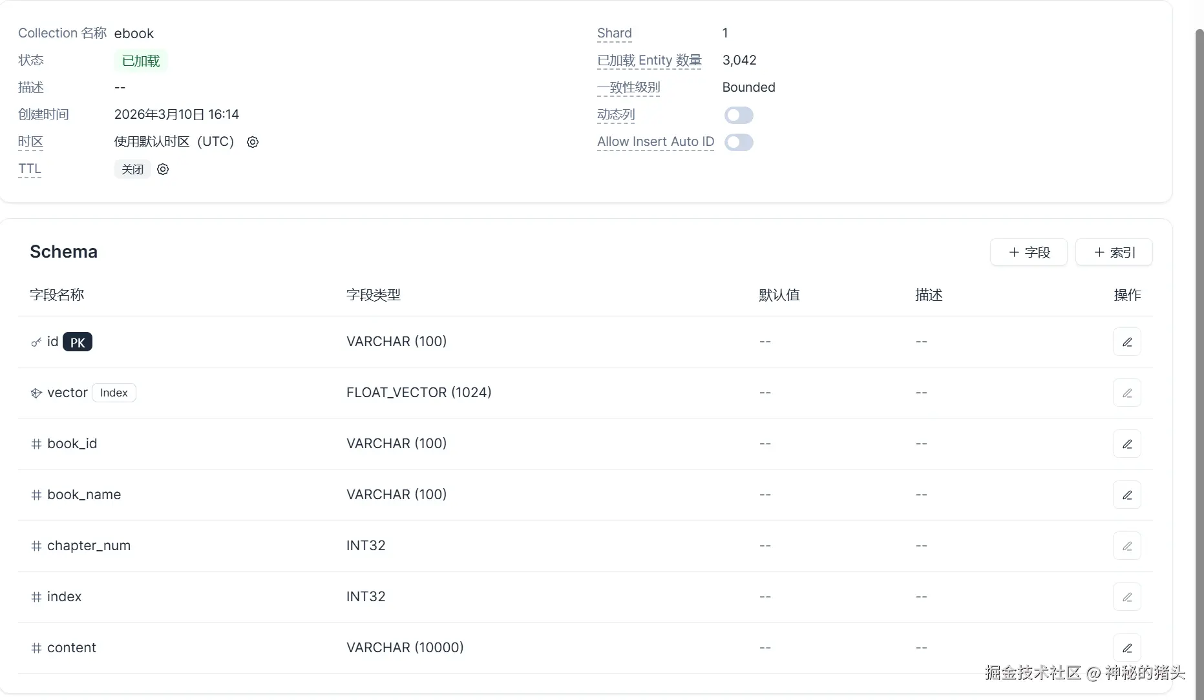
Task: Click edit icon for chapter_num field
Action: click(1126, 546)
